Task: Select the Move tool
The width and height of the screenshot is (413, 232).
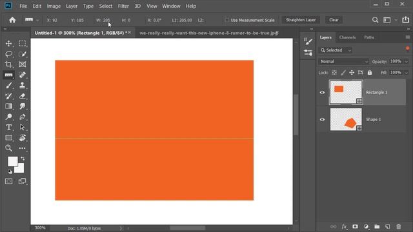Action: pyautogui.click(x=8, y=43)
